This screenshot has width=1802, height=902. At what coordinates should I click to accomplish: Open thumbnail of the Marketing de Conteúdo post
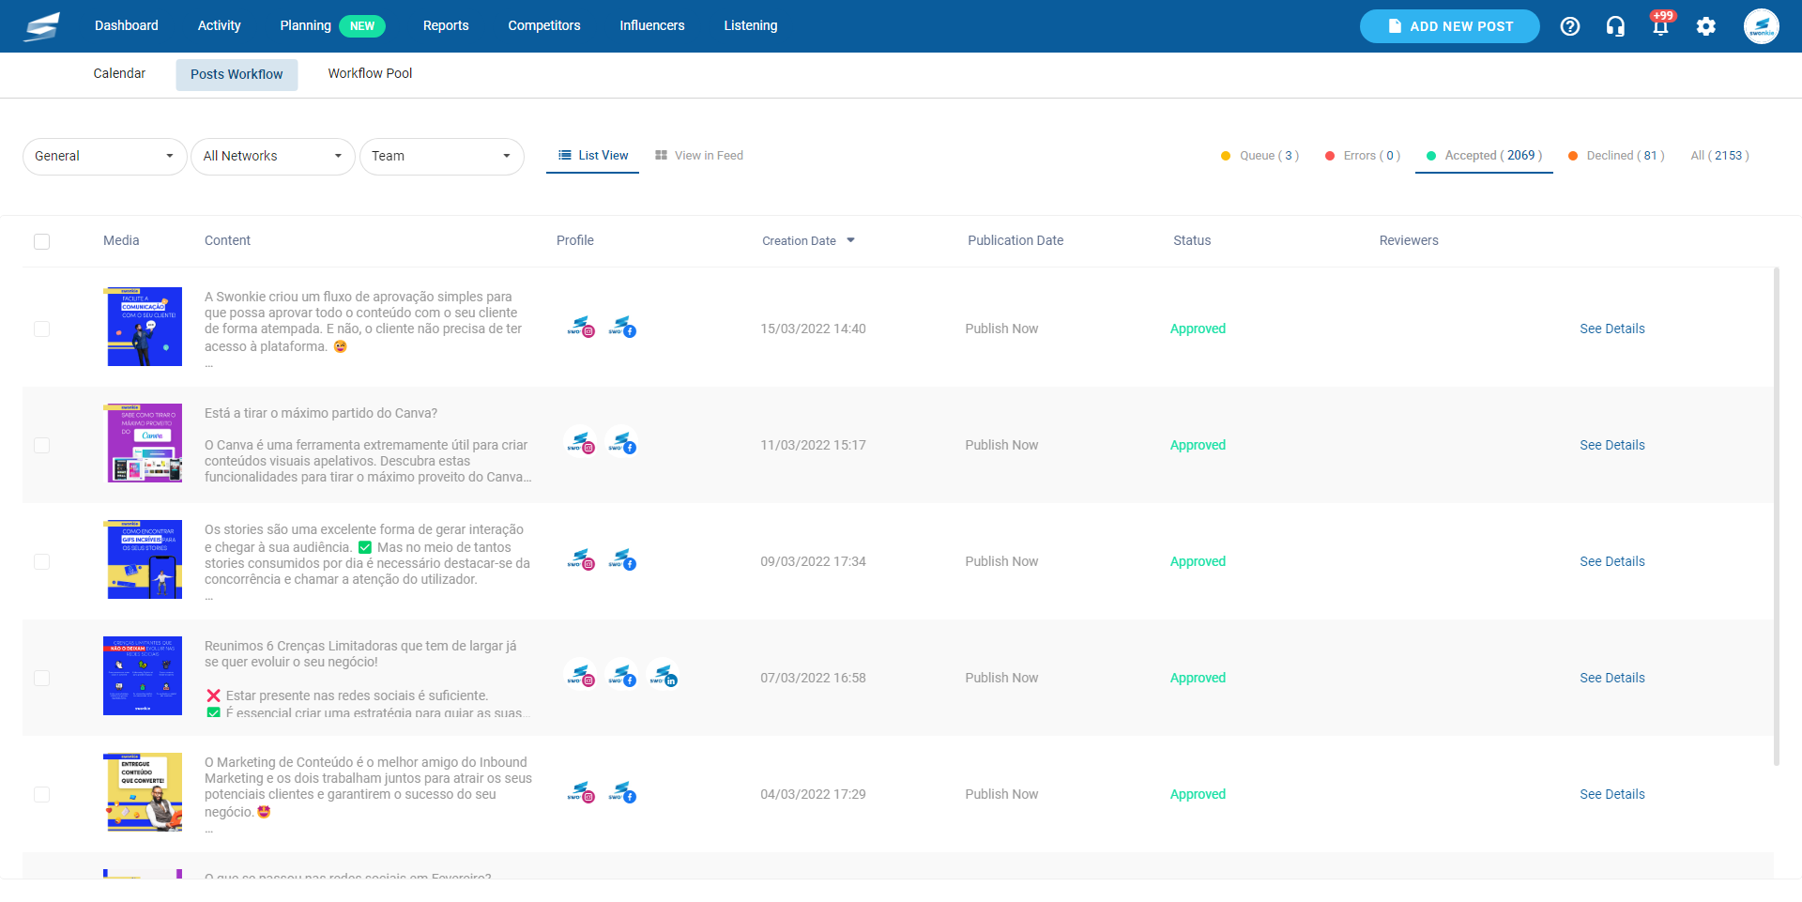pyautogui.click(x=143, y=792)
